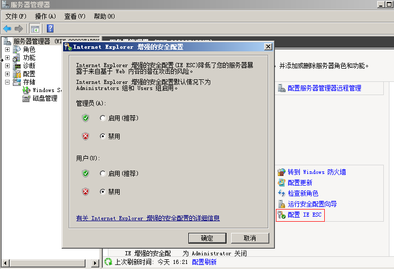Open the 文件(F) menu

point(16,16)
